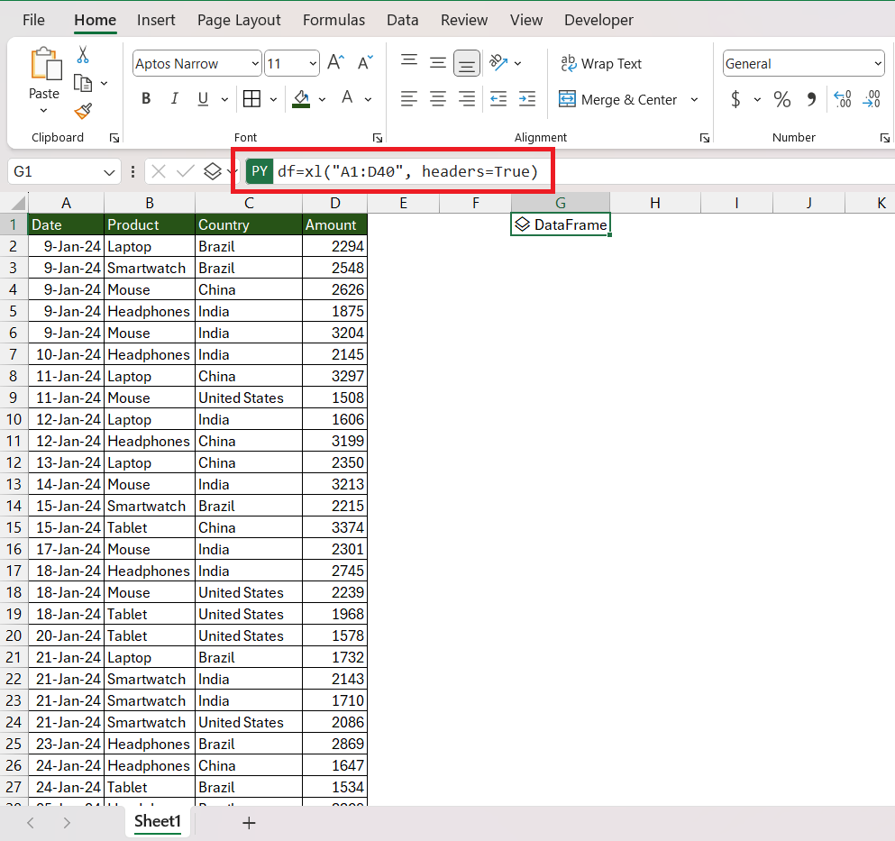Expand the General number format dropdown
This screenshot has height=841, width=895.
(878, 63)
